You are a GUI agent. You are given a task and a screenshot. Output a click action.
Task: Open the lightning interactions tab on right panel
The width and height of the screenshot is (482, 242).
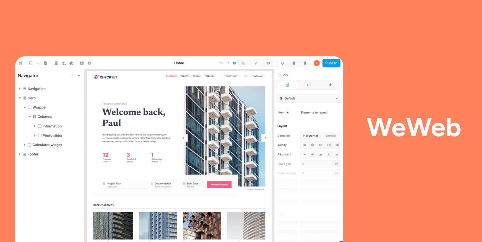click(x=330, y=85)
